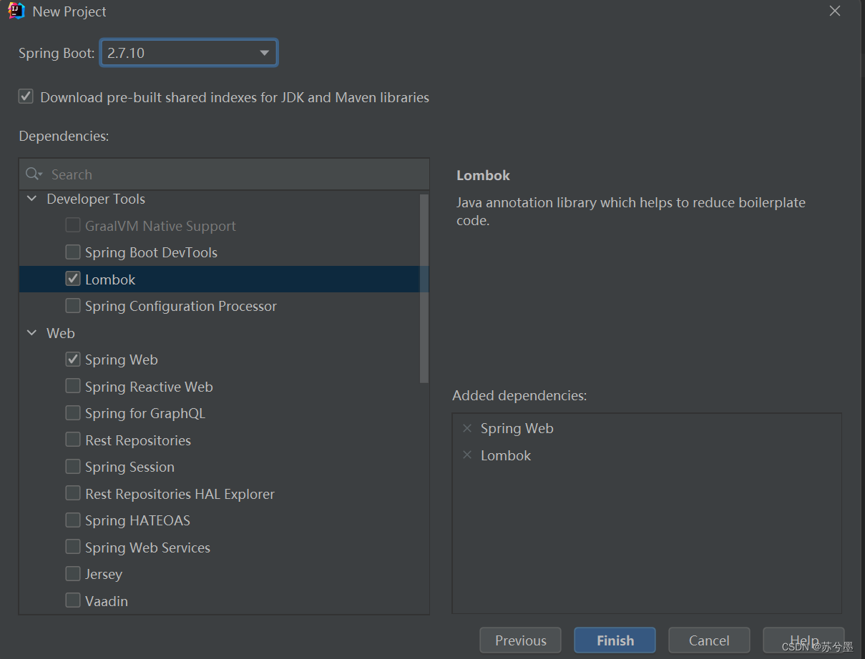Select the Web tree label
The width and height of the screenshot is (865, 659).
[61, 333]
